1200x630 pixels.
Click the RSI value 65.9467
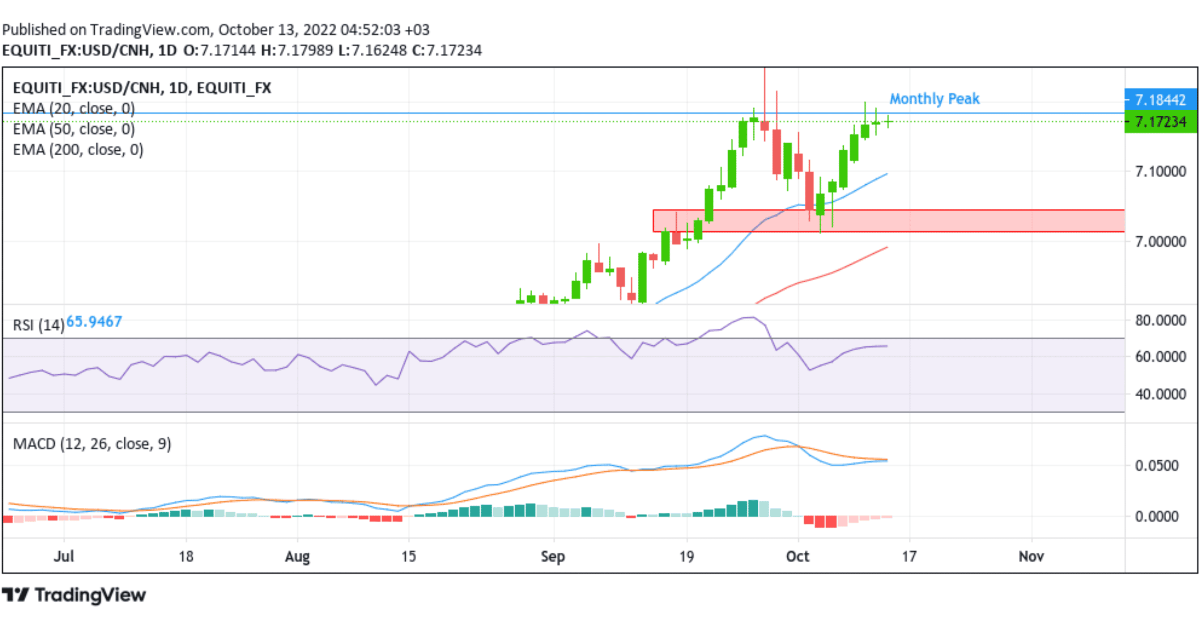point(94,321)
